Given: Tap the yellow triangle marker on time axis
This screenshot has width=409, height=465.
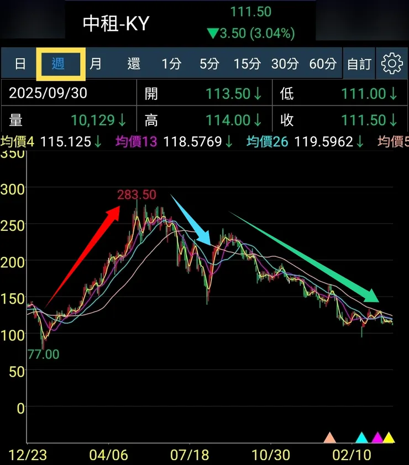Looking at the screenshot, I should (x=389, y=437).
